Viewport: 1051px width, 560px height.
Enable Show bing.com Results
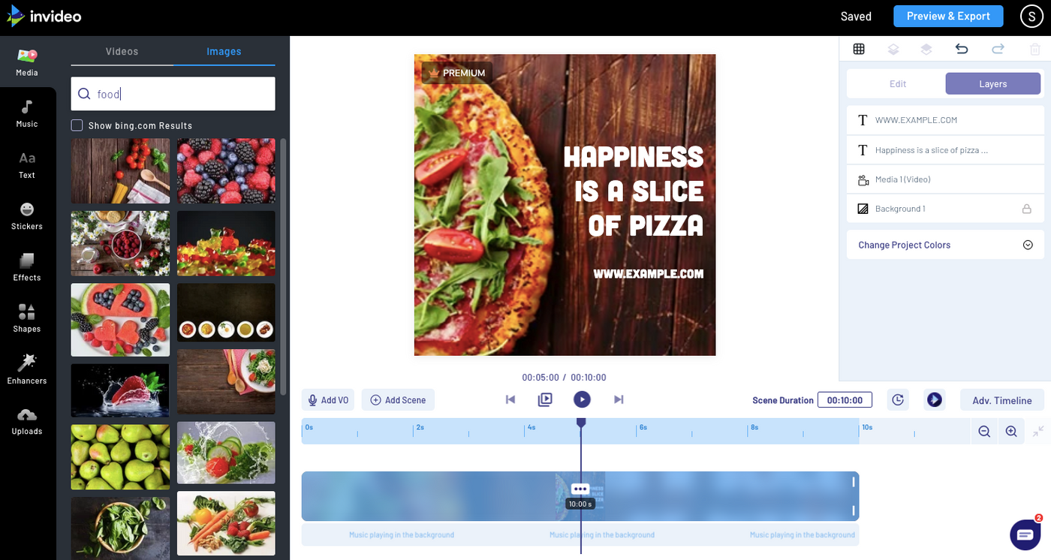point(77,125)
